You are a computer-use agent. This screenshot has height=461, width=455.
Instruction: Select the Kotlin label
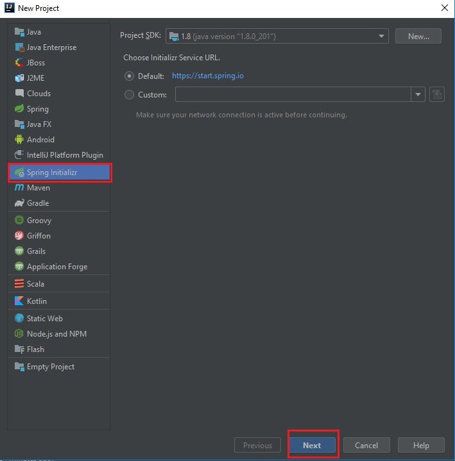tap(37, 301)
